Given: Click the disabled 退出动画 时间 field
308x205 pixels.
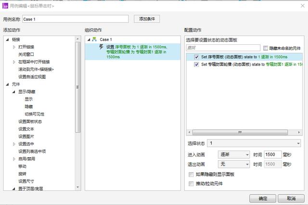Looking at the screenshot, I should pos(273,164).
